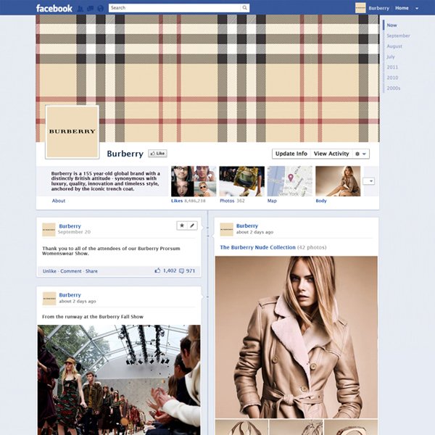Click Unlike on the September 20 post
435x435 pixels.
pos(49,271)
